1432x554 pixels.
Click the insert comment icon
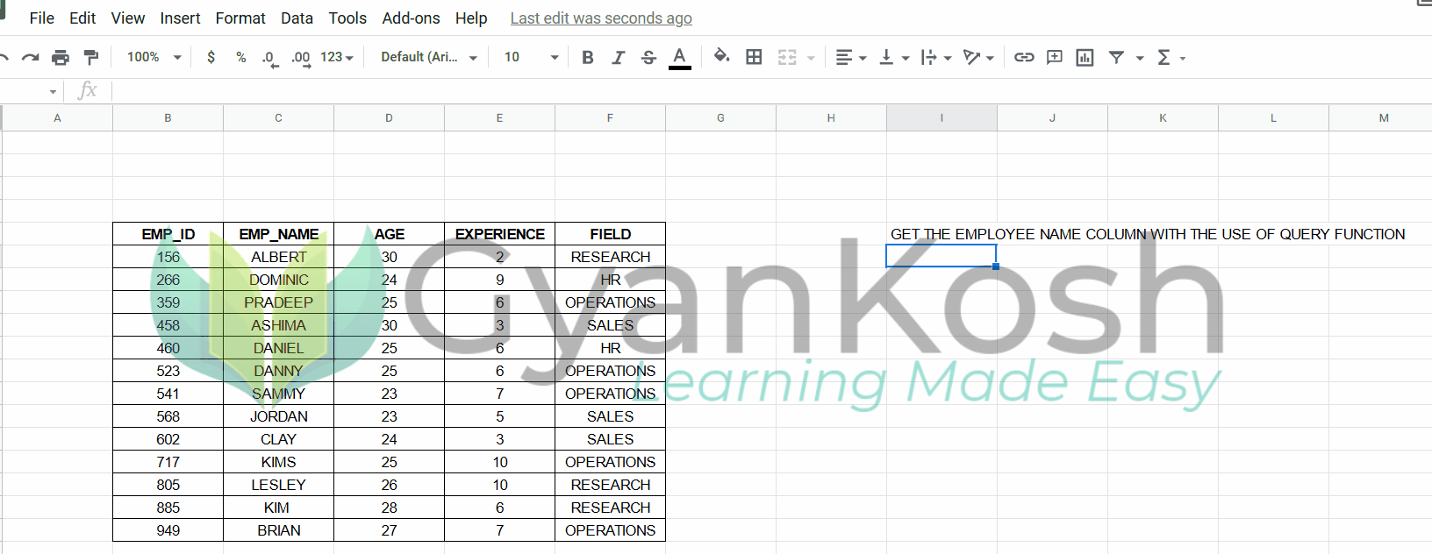point(1055,57)
